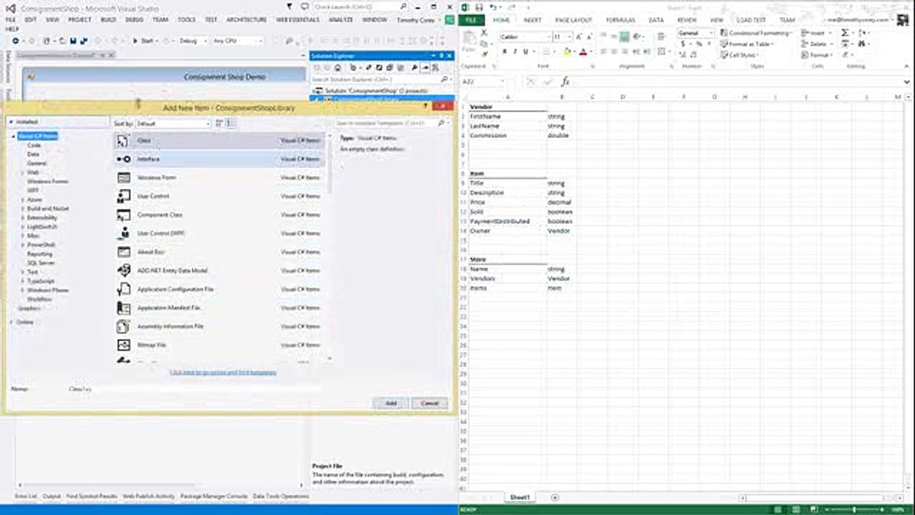Click AutoSum sigma icon in Excel
Screen dimensions: 915x515
pyautogui.click(x=845, y=33)
